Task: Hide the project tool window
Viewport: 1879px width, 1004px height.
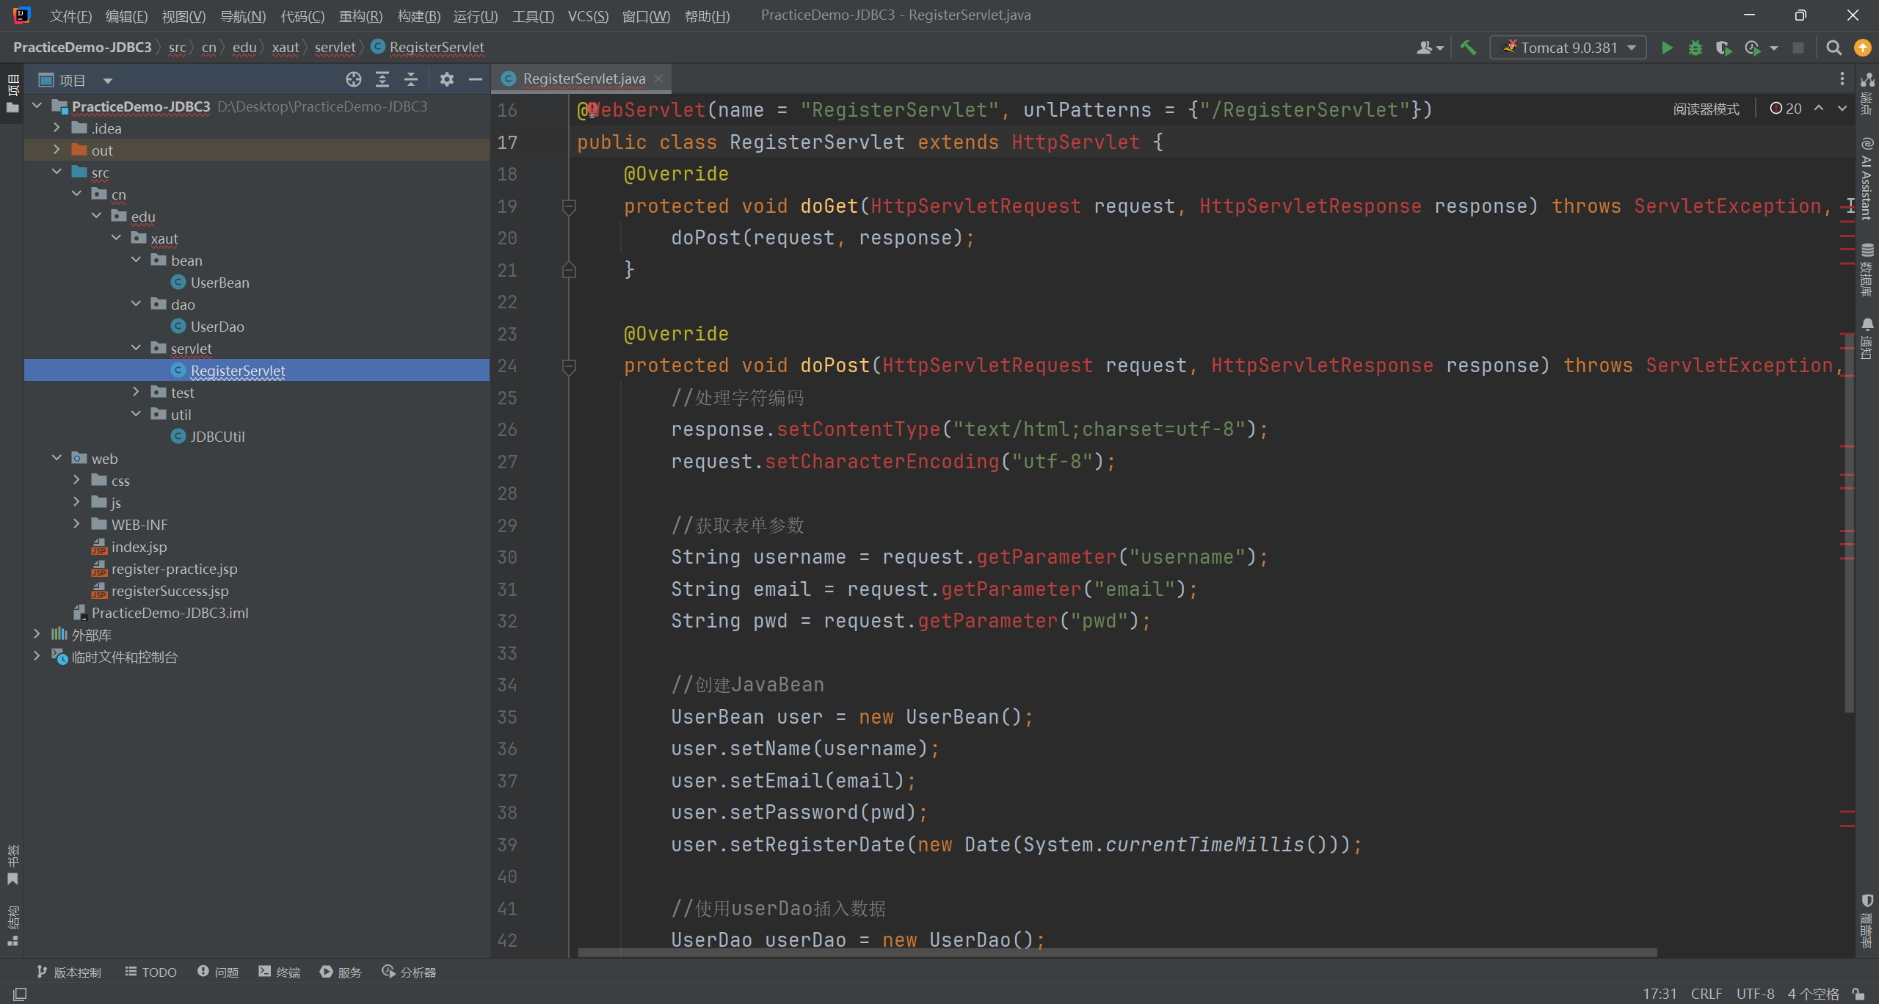Action: (476, 79)
